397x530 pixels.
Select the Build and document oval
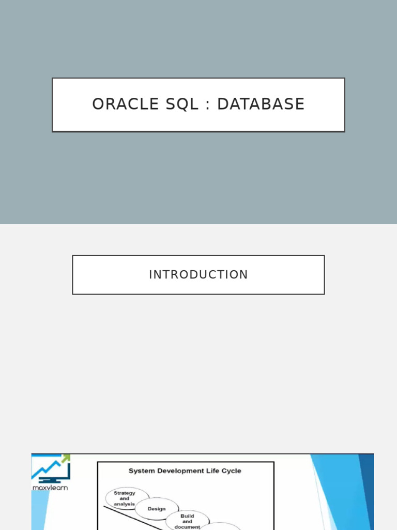point(187,521)
